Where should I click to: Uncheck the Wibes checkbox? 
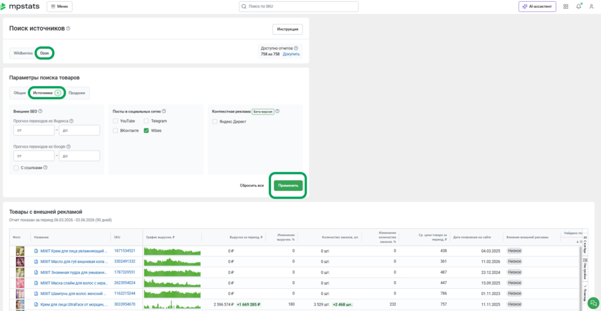pos(146,131)
